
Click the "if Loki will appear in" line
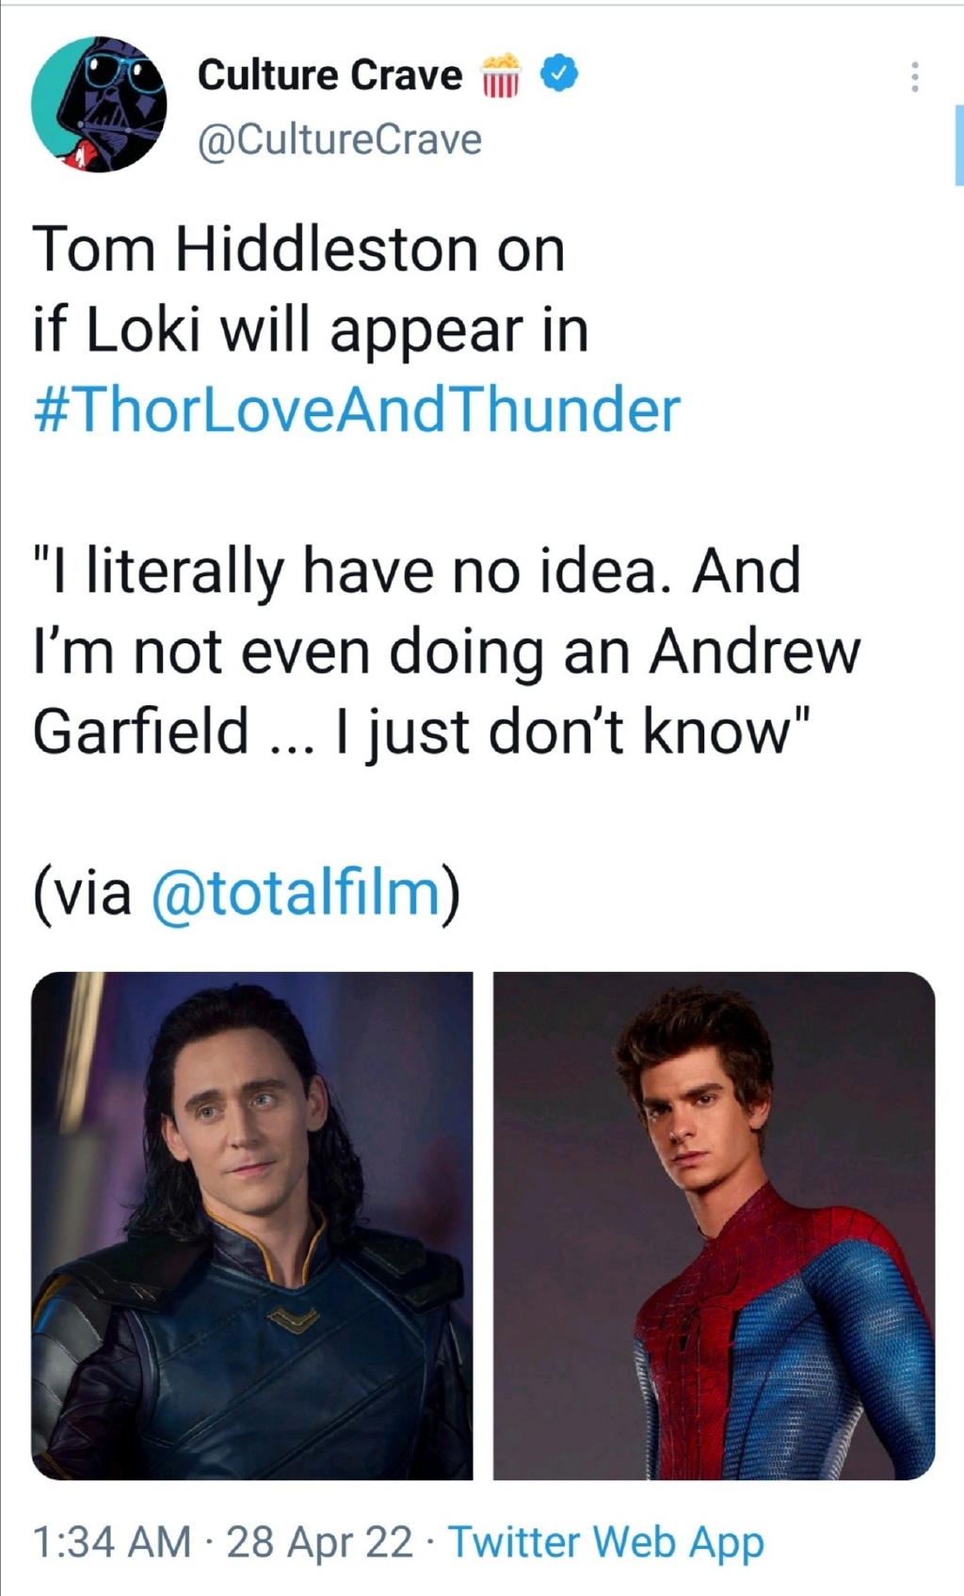311,330
